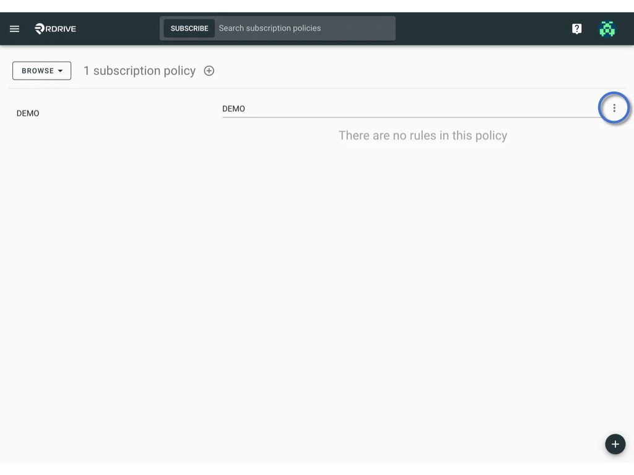The height and width of the screenshot is (475, 634).
Task: Click the DEMO policy title underline
Action: point(409,116)
